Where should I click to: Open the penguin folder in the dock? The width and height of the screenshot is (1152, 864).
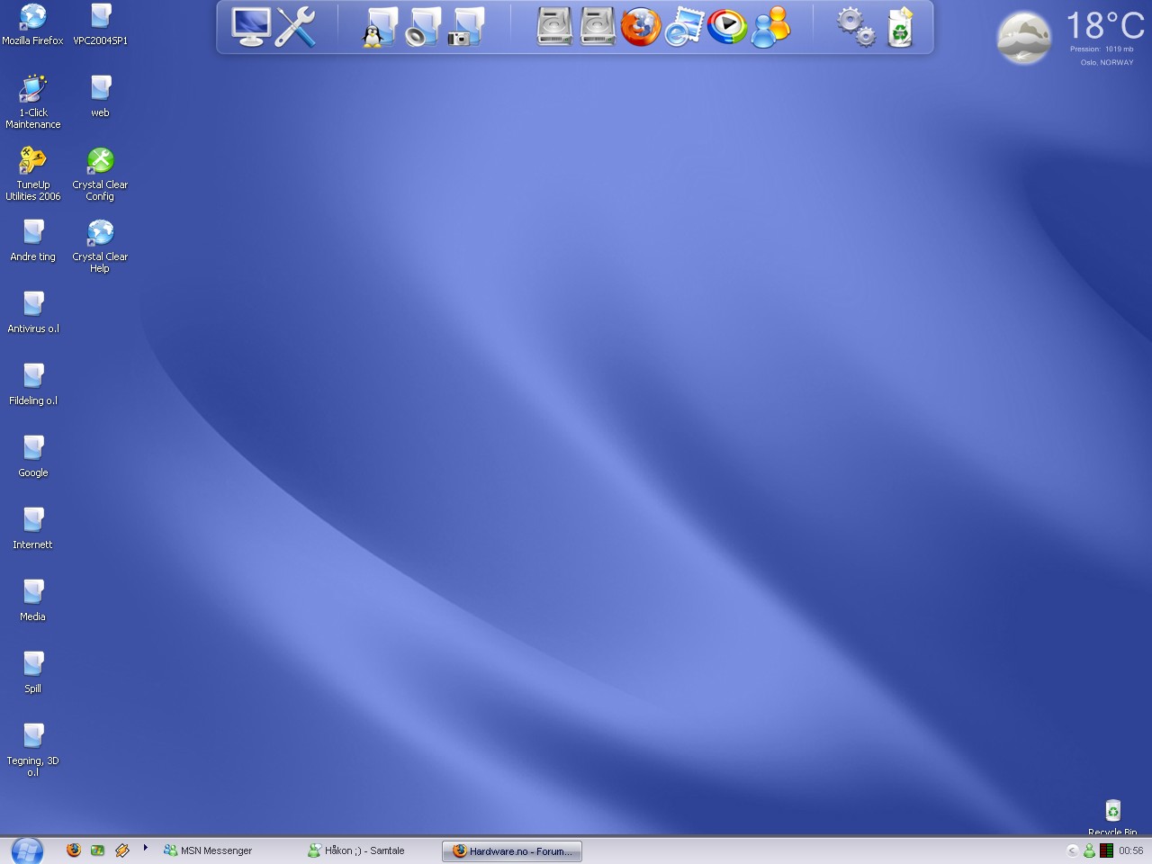pos(380,27)
